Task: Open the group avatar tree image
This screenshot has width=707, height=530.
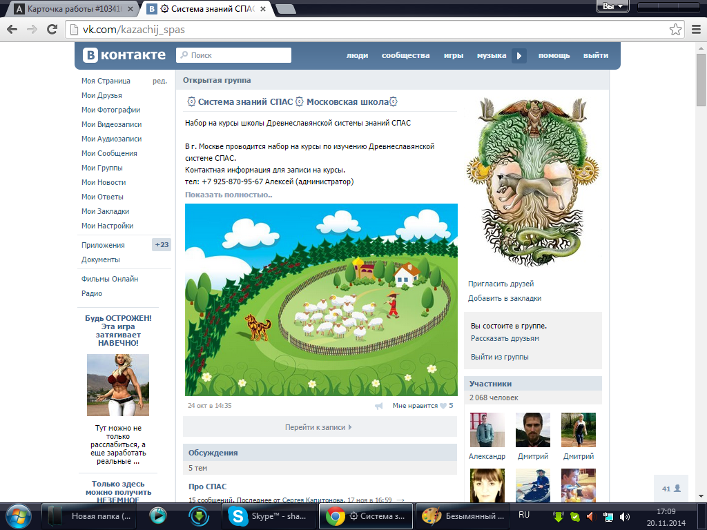Action: 533,181
